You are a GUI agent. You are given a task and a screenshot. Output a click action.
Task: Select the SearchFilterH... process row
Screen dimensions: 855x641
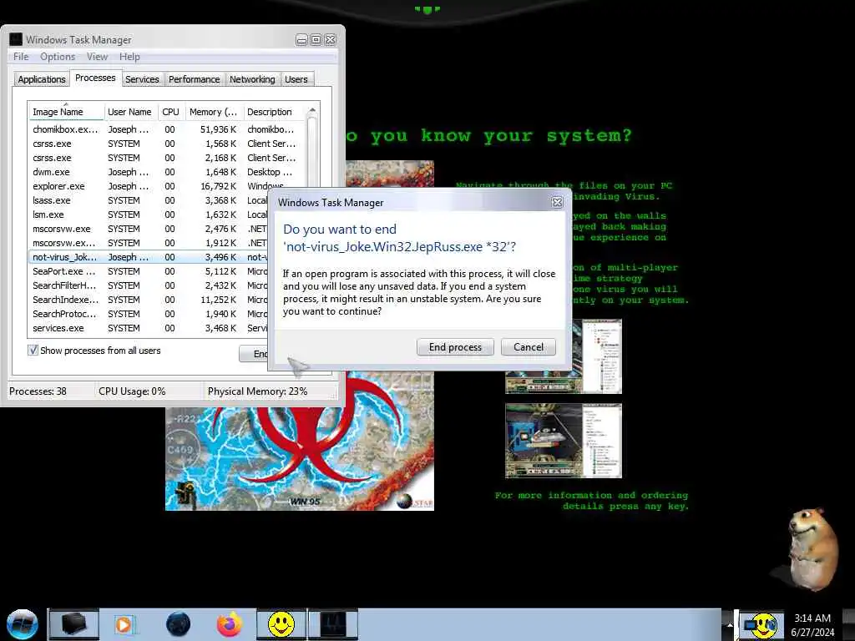pos(147,285)
